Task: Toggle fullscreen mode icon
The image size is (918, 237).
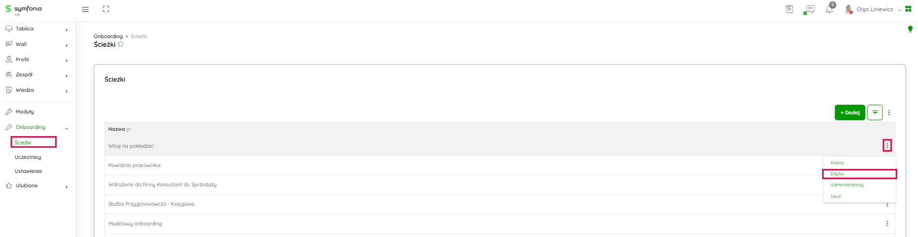Action: click(x=106, y=9)
